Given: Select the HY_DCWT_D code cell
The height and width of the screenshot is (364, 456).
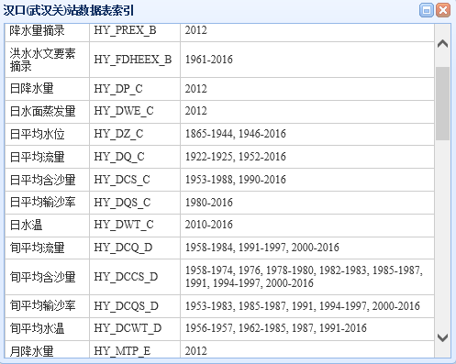Looking at the screenshot, I should pyautogui.click(x=135, y=329).
